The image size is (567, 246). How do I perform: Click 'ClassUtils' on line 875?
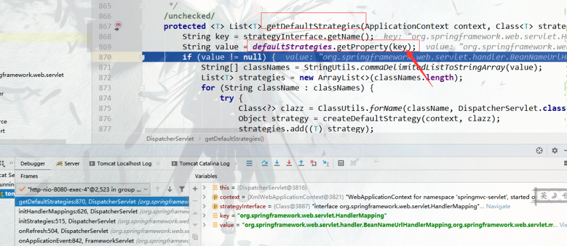(x=341, y=108)
